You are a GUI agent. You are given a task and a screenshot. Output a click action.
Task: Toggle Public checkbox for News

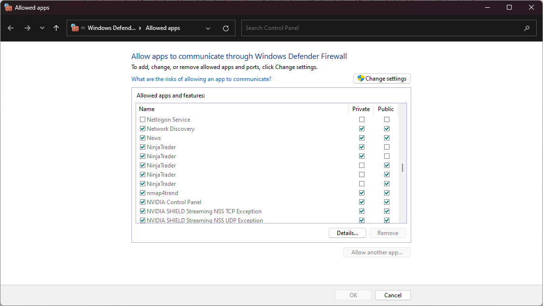(387, 138)
